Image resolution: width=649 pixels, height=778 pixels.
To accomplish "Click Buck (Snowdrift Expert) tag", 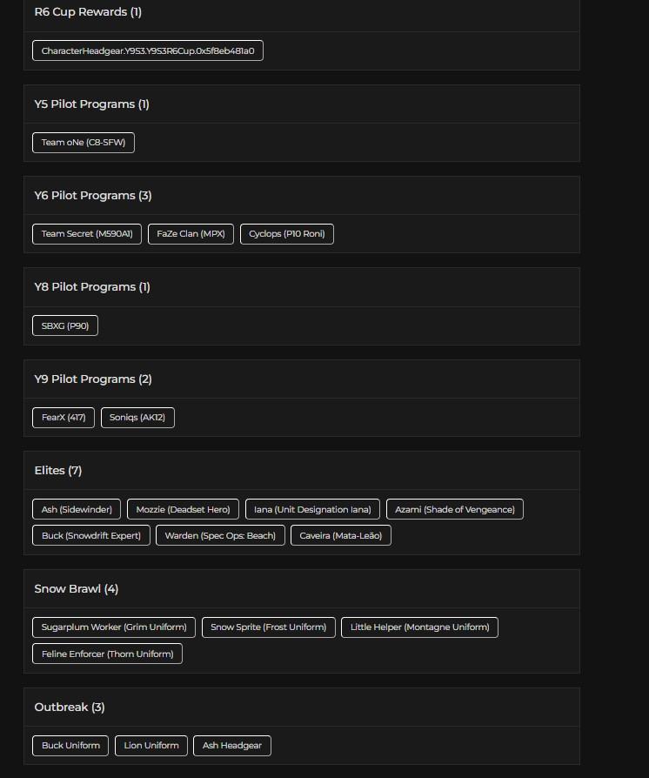I will [91, 535].
